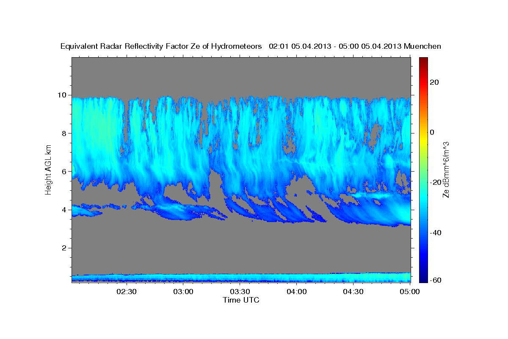Image resolution: width=508 pixels, height=339 pixels.
Task: Click the '04:30' time axis label
Action: pos(353,292)
